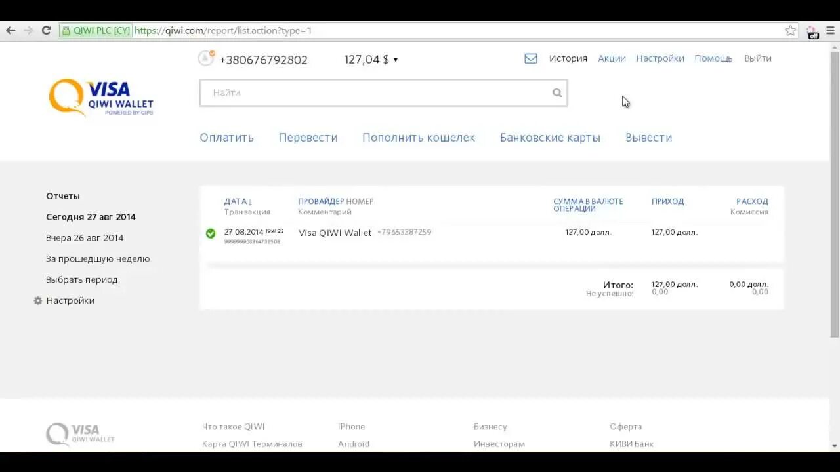This screenshot has height=472, width=840.
Task: Click the browser extension icon beside star
Action: (x=812, y=31)
